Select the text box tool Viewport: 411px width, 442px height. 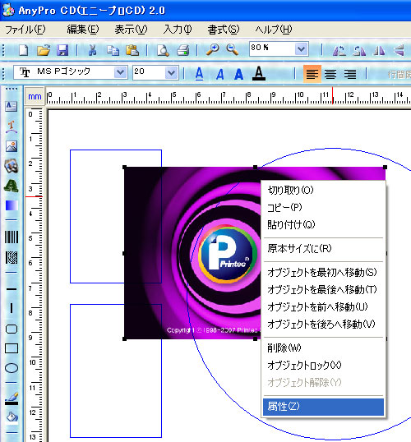coord(11,106)
